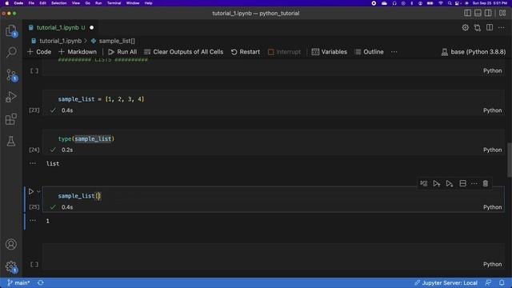Screen dimensions: 512x288
Task: Add a new Markdown cell
Action: tap(78, 52)
